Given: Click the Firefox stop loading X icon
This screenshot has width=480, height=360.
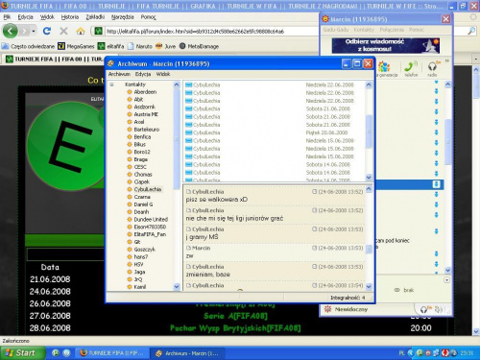Looking at the screenshot, I should 63,31.
